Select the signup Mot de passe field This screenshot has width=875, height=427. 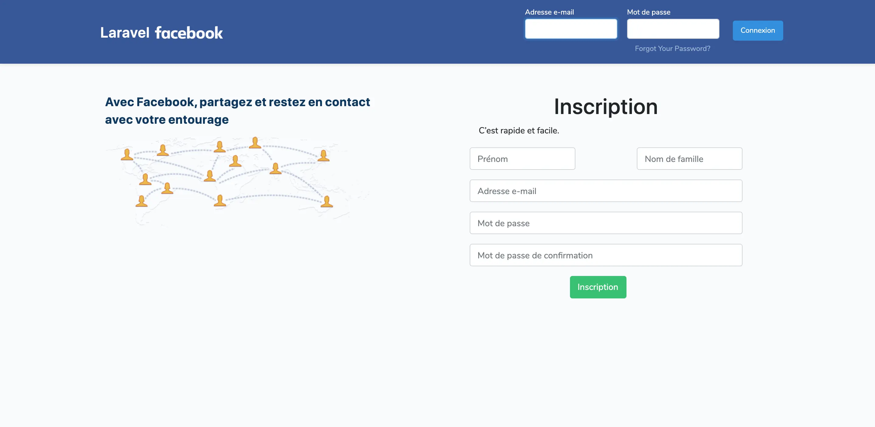606,223
